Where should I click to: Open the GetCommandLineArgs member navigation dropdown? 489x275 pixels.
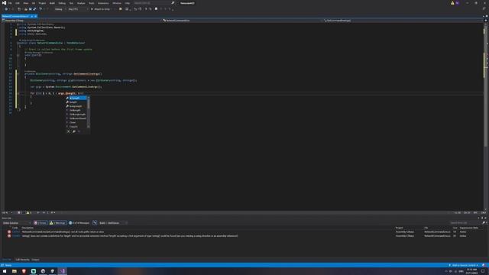[x=403, y=21]
